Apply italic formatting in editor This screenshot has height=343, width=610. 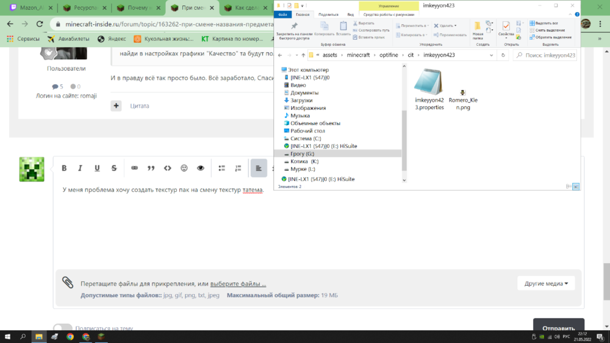pos(80,168)
